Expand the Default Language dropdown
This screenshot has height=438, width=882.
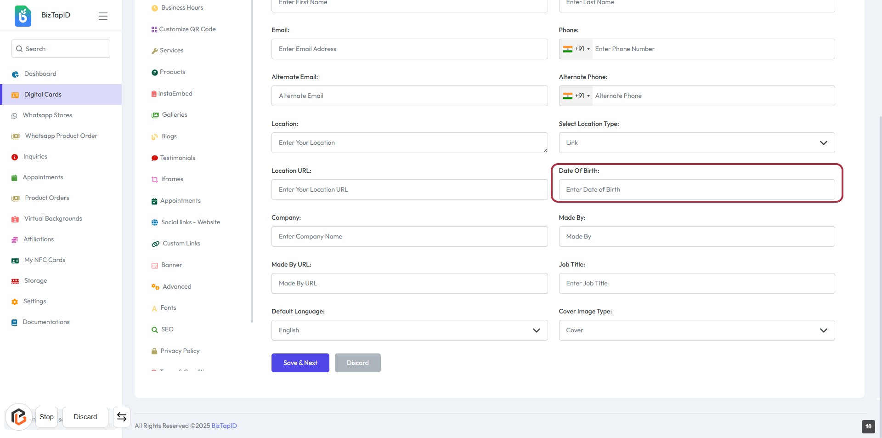click(x=409, y=330)
